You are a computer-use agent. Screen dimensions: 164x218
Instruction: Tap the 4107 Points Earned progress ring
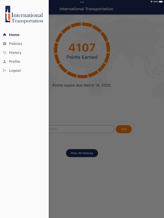(82, 50)
